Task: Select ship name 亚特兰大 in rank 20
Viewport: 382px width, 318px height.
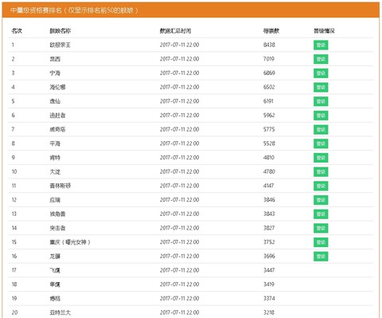Action: pyautogui.click(x=60, y=312)
